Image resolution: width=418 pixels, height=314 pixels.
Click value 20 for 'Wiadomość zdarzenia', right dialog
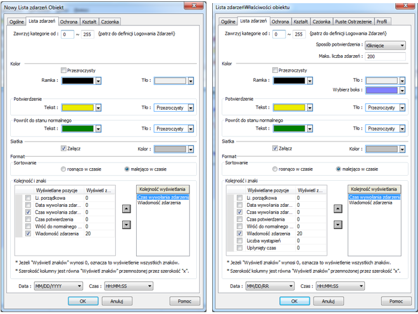[300, 233]
